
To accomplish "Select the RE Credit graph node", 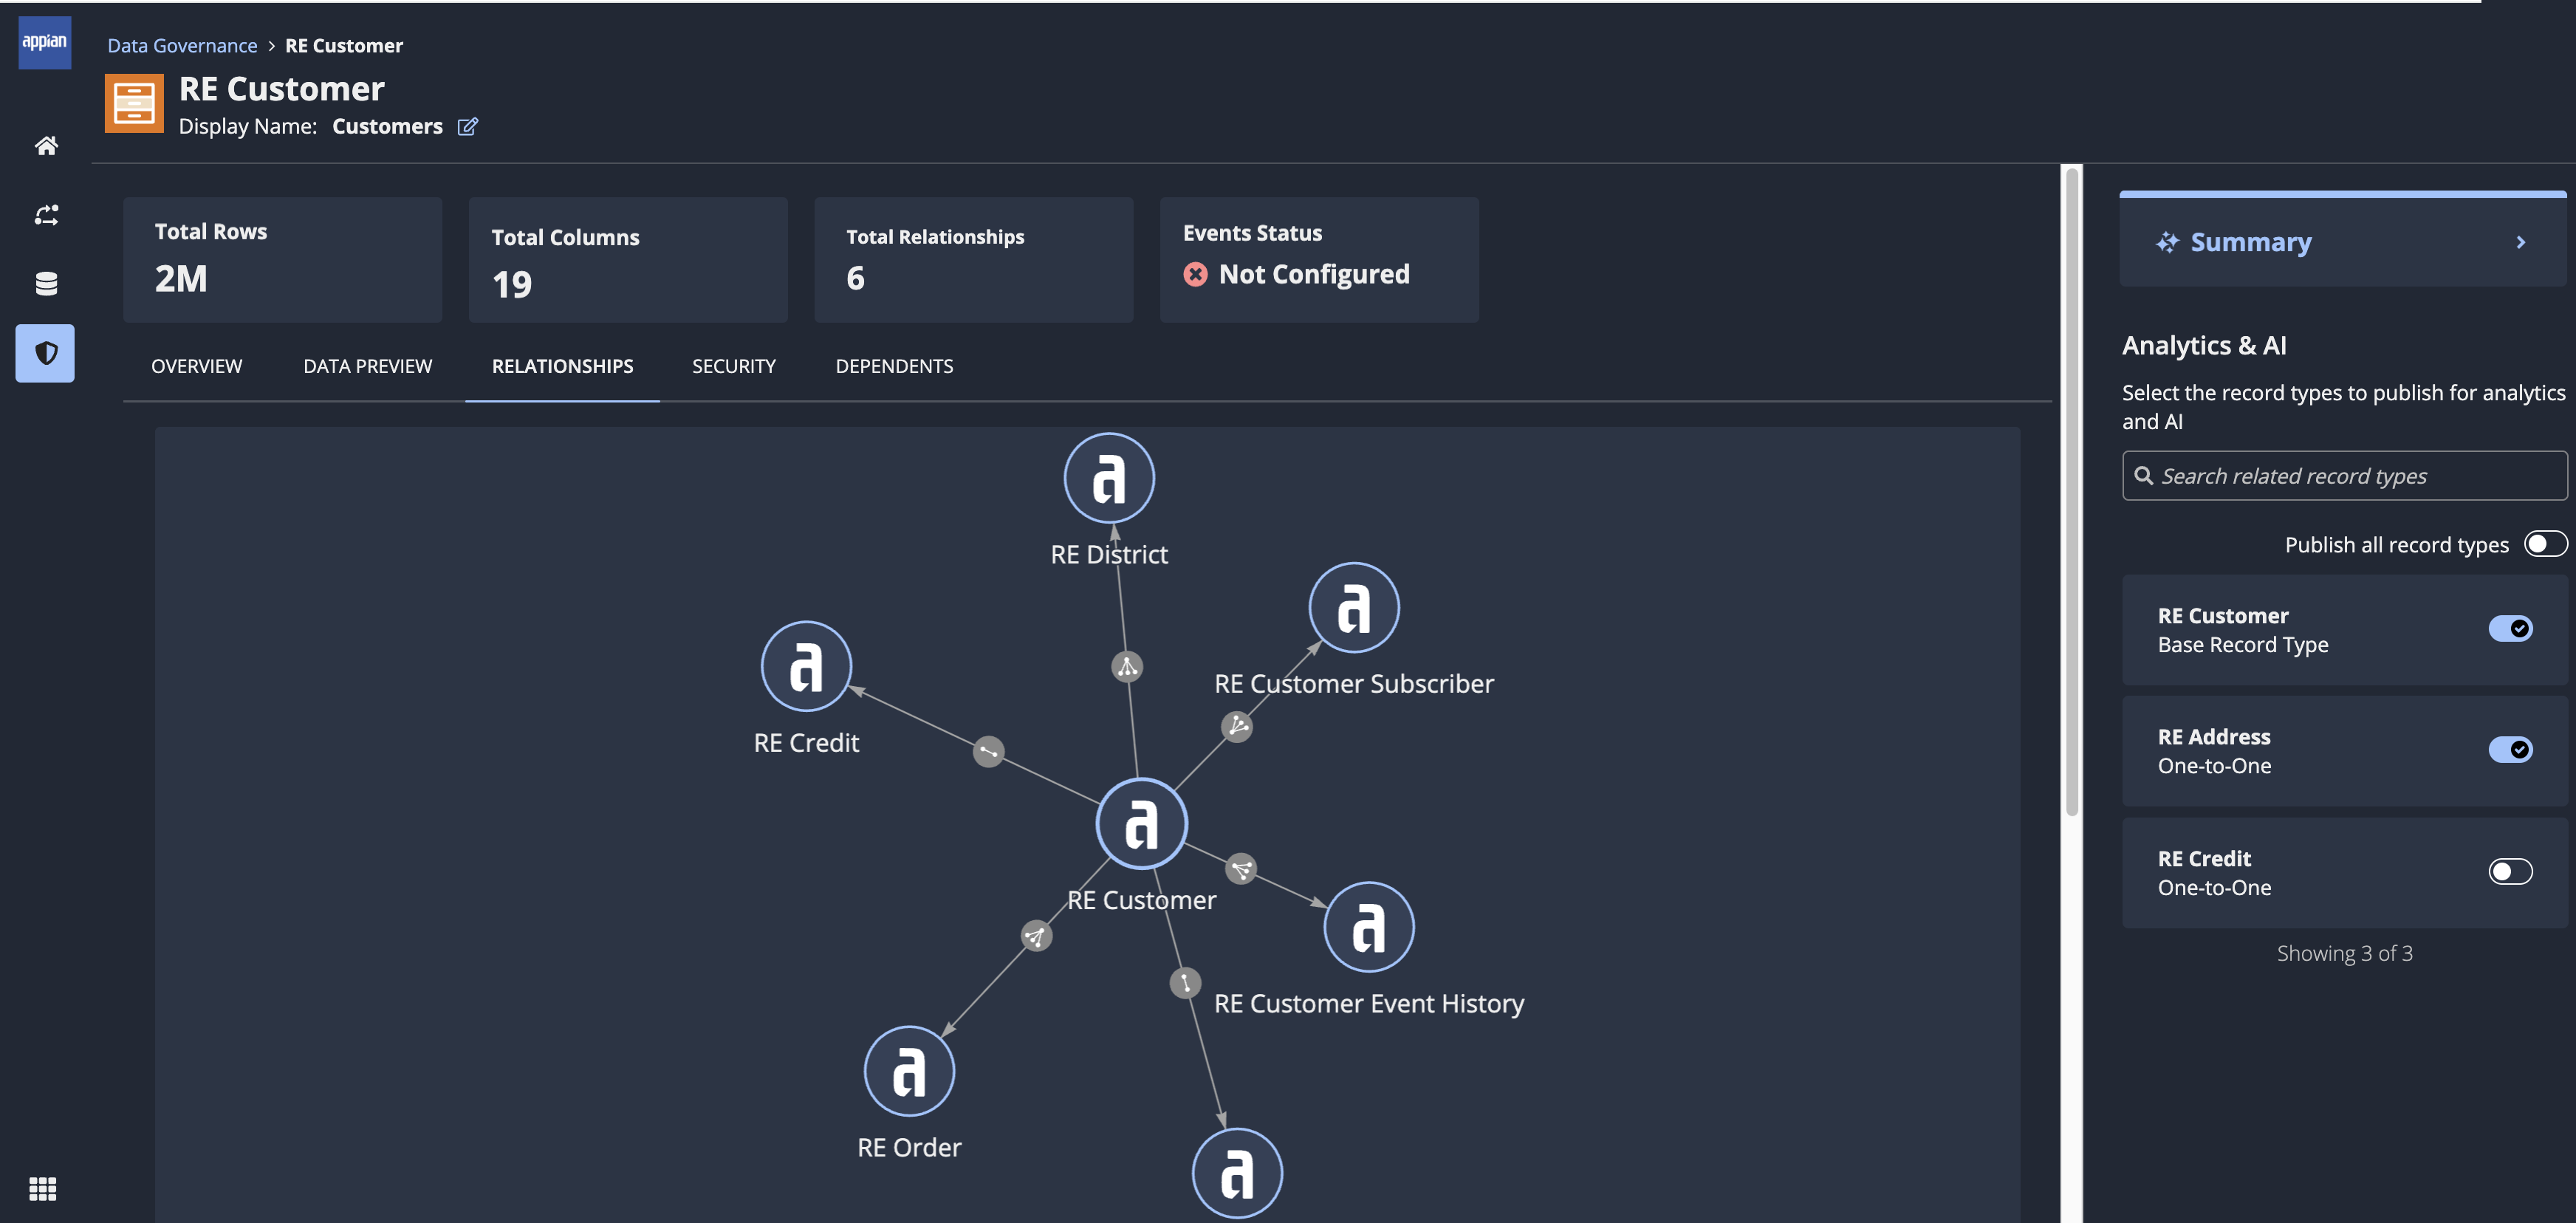I will [x=806, y=666].
